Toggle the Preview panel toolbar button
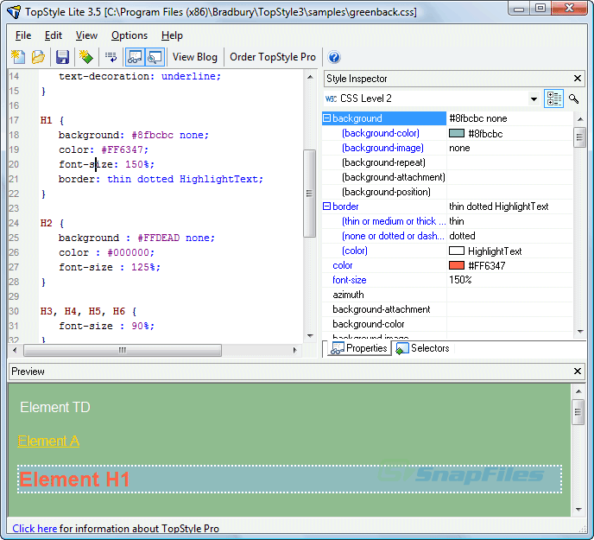The height and width of the screenshot is (540, 594). point(155,57)
